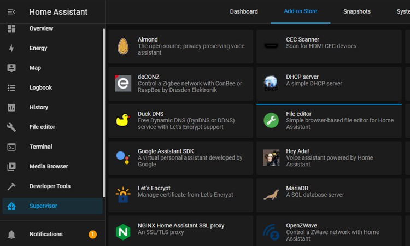Image resolution: width=410 pixels, height=246 pixels.
Task: Select the Add-on Store tab
Action: [x=301, y=11]
